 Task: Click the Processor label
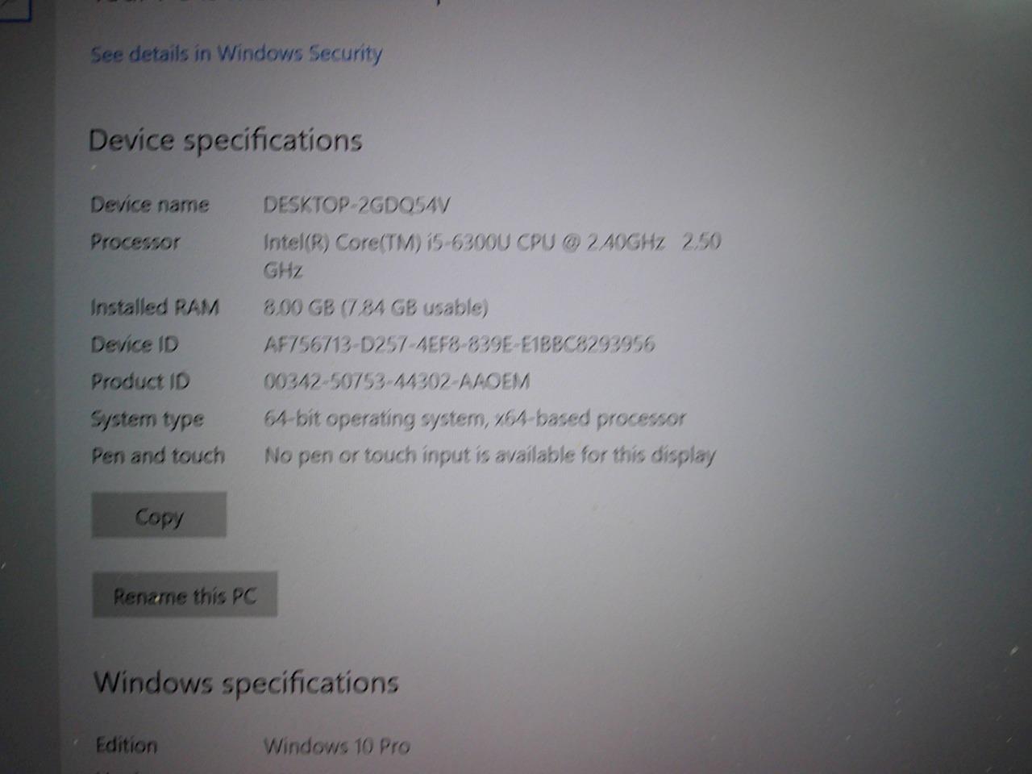(x=135, y=242)
